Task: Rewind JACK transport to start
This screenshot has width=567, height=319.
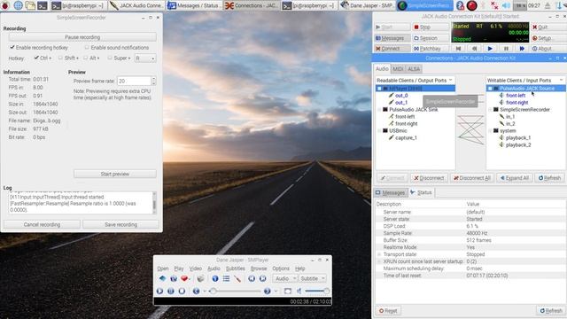Action: 458,49
